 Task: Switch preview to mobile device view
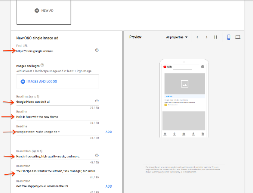(x=228, y=37)
